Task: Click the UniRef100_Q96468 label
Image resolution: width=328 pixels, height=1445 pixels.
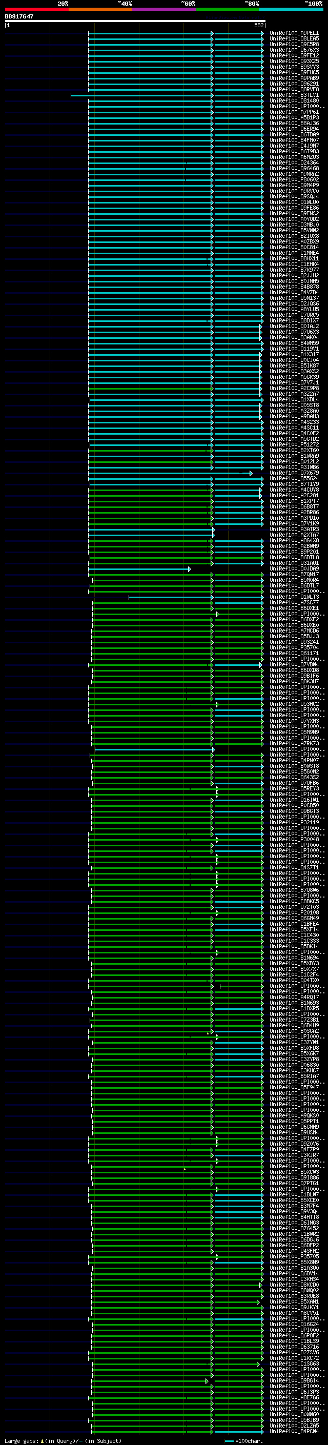Action: (294, 168)
